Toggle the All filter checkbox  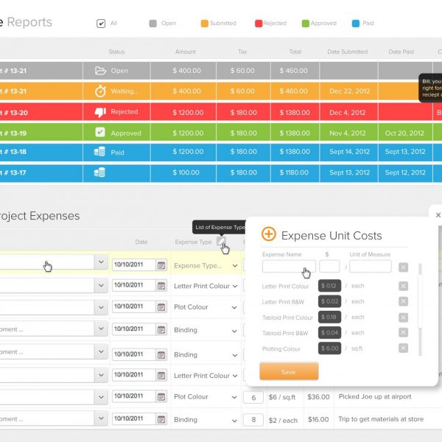coord(101,23)
